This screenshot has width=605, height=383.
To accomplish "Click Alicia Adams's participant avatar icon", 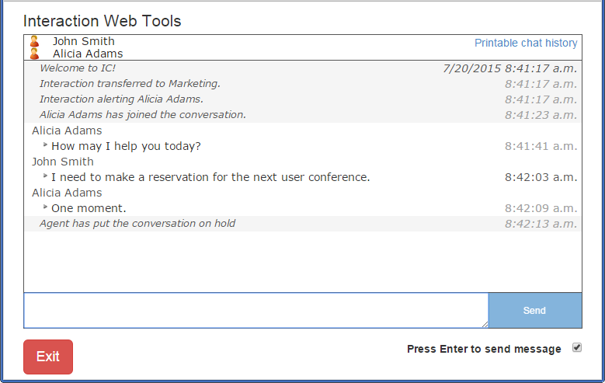I will coord(34,54).
